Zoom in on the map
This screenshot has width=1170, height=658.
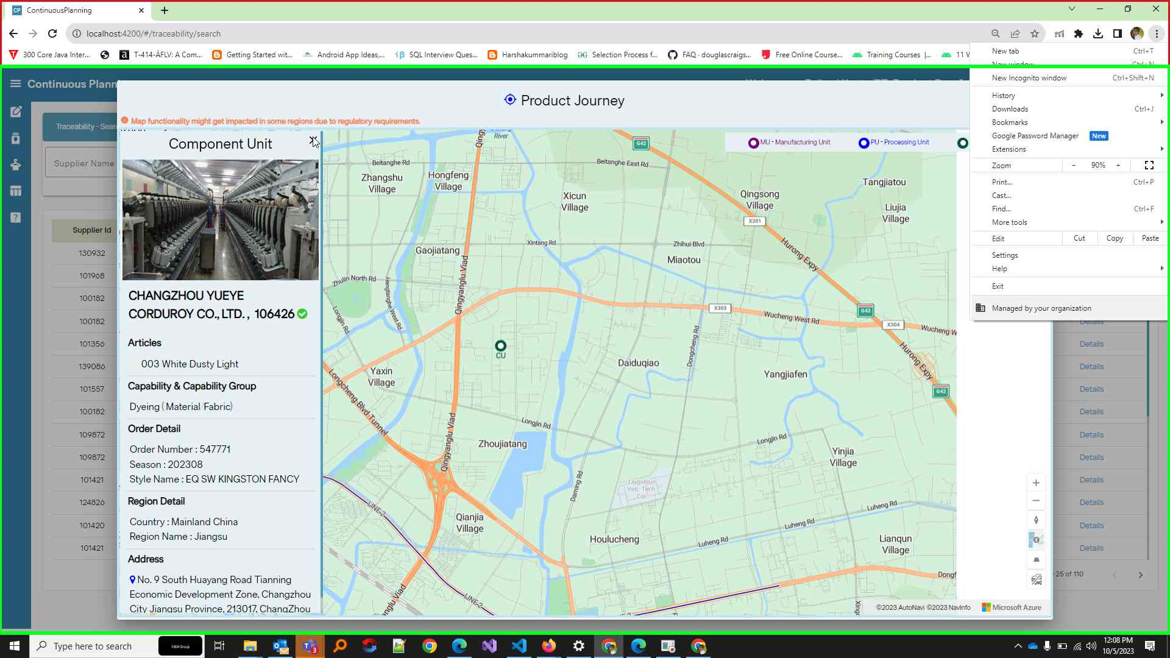[1036, 483]
